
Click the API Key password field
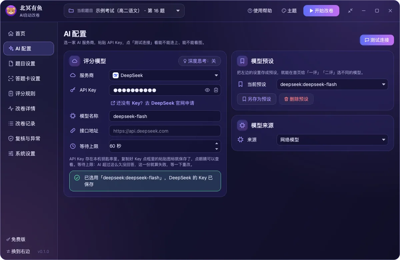[165, 90]
